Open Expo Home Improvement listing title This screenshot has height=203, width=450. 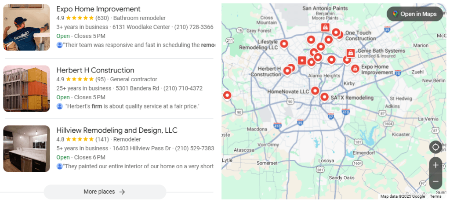98,9
